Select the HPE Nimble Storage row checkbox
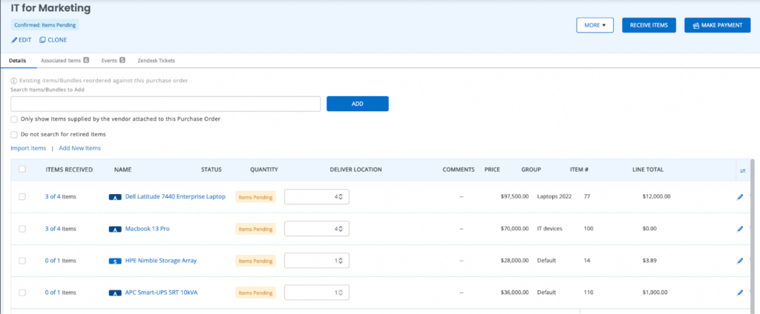Image resolution: width=760 pixels, height=314 pixels. (22, 261)
